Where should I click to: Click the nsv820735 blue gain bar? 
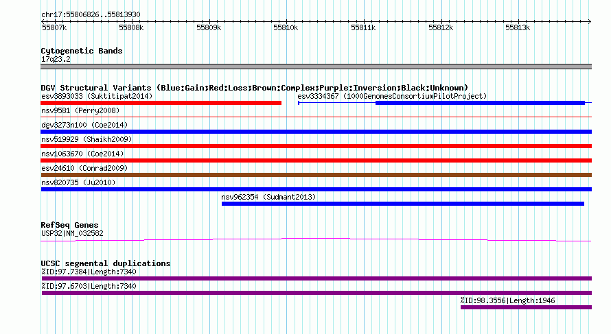316,189
